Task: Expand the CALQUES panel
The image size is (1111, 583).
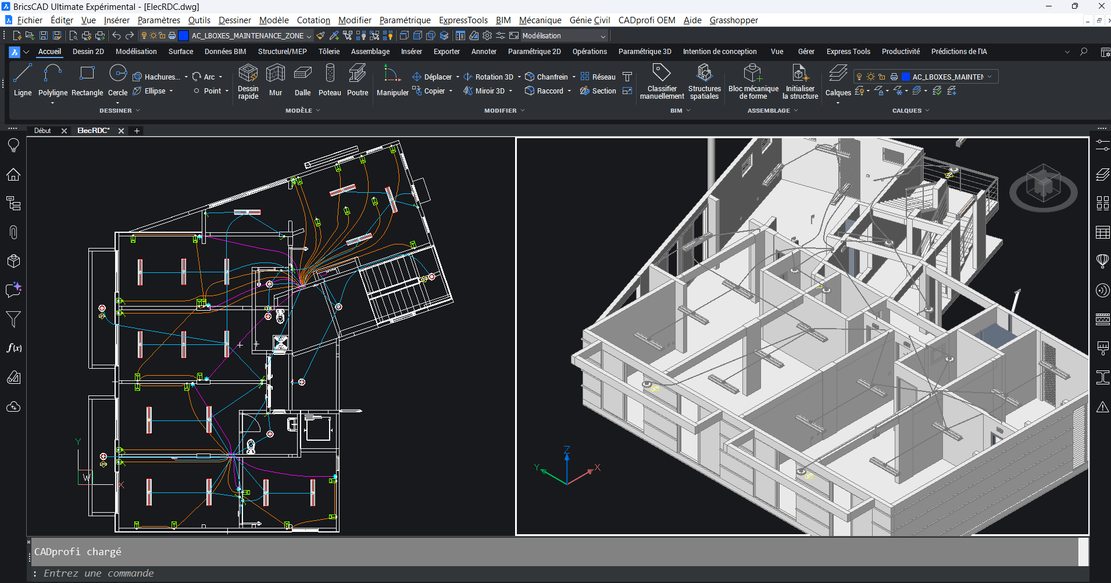Action: click(910, 110)
